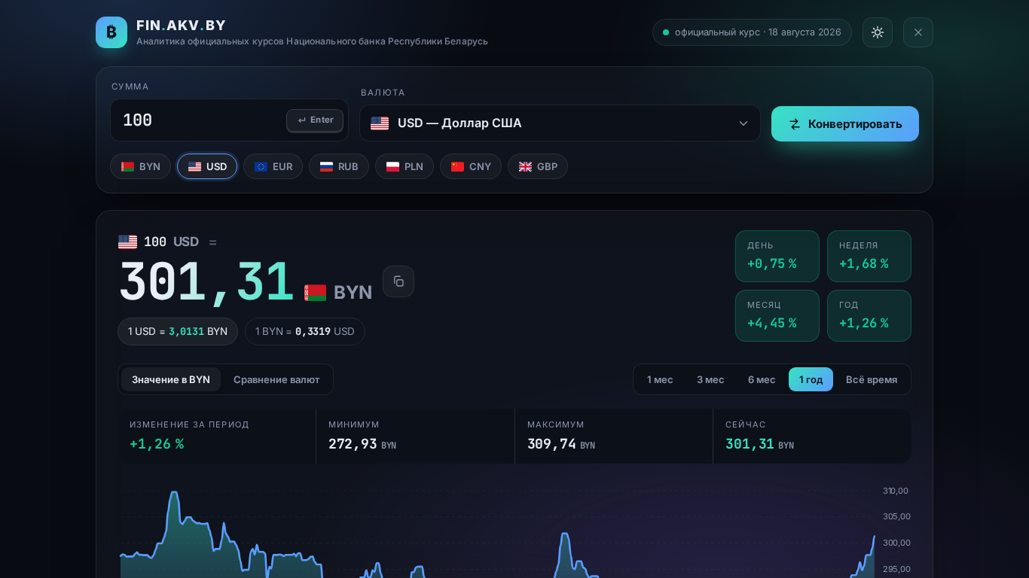Choose the CNY flag currency chip
Viewport: 1029px width, 578px height.
tap(471, 166)
